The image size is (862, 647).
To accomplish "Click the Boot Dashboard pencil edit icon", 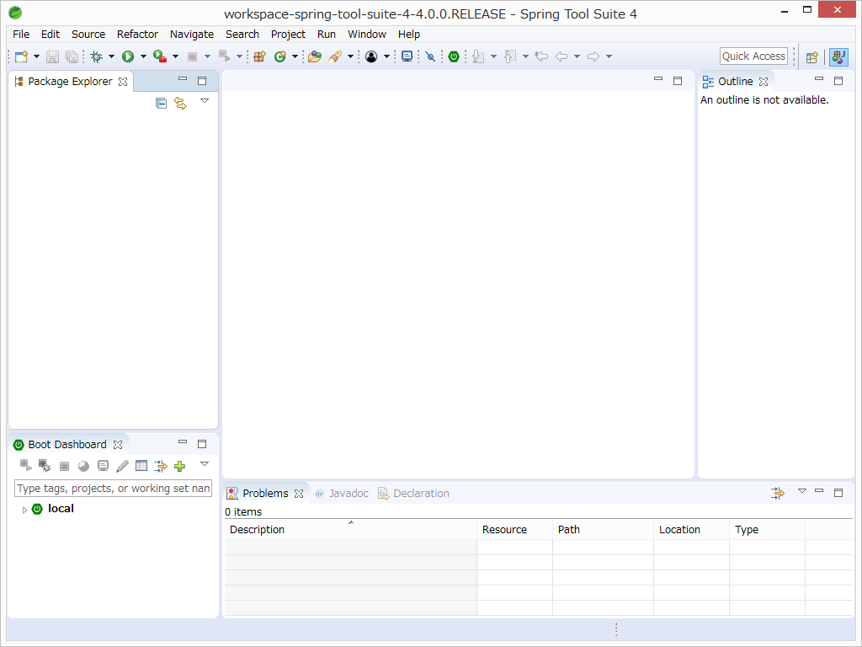I will pyautogui.click(x=122, y=467).
